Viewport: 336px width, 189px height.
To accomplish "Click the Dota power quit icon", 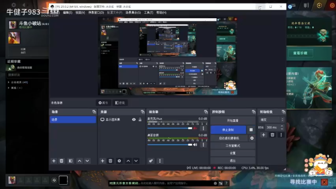I will click(x=332, y=5).
